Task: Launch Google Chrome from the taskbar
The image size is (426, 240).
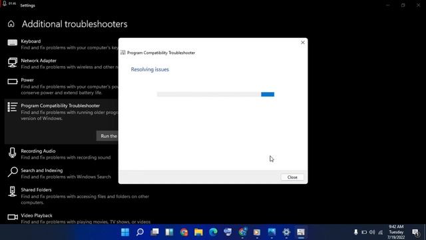Action: [x=184, y=232]
